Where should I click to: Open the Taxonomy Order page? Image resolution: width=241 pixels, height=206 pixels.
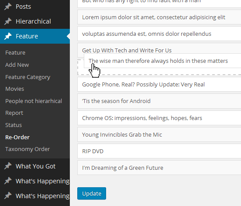pyautogui.click(x=28, y=149)
